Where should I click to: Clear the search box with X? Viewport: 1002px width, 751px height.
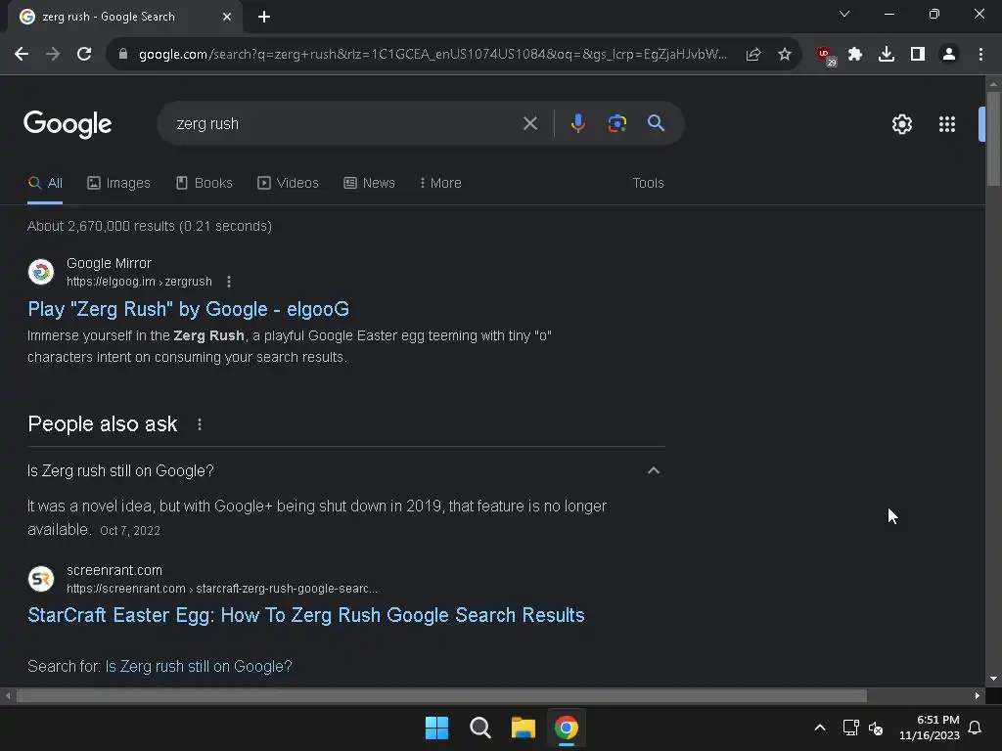(x=530, y=123)
